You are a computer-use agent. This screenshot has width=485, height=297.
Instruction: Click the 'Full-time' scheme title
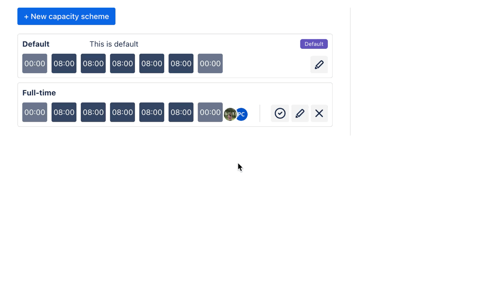(x=39, y=93)
